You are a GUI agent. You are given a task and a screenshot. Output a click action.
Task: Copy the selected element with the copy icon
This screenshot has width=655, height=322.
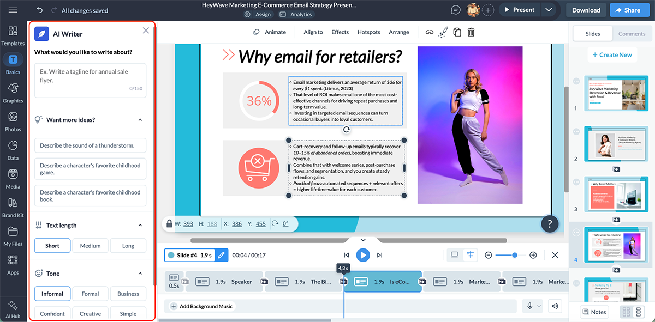[456, 32]
